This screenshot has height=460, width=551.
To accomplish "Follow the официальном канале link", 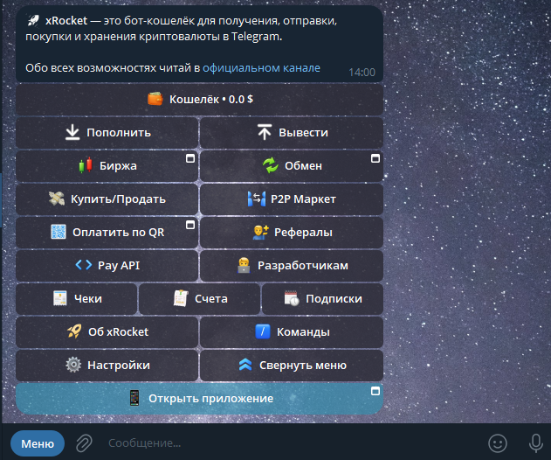I will [x=261, y=67].
